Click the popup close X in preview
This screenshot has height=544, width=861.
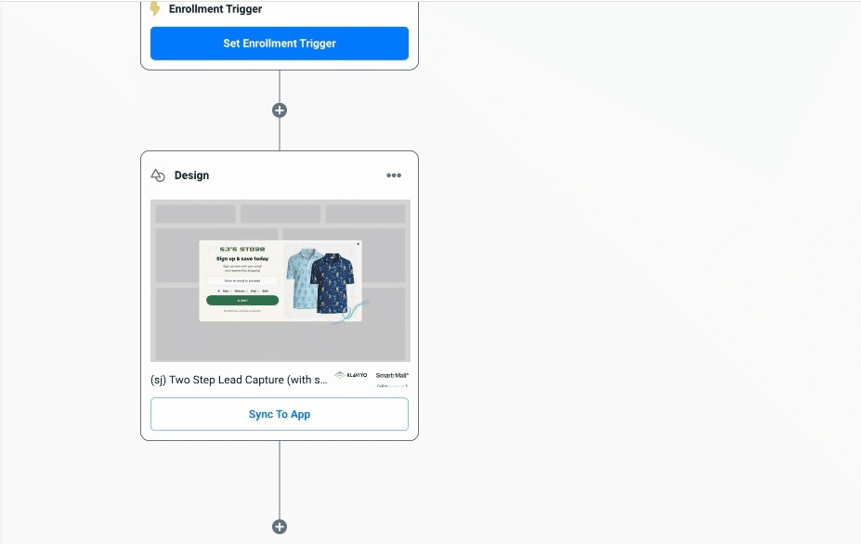click(359, 245)
